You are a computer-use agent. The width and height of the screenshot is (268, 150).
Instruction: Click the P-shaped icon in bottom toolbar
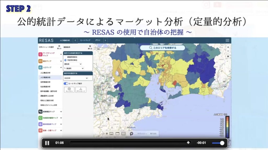point(131,134)
